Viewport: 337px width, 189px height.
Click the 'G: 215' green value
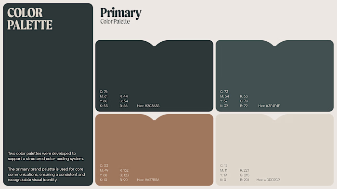[x=245, y=175]
